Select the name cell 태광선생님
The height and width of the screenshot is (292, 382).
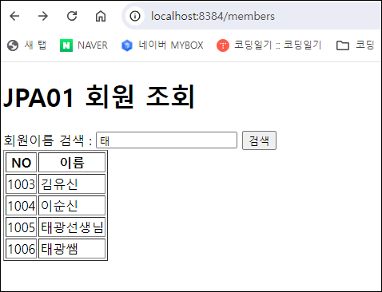(72, 227)
